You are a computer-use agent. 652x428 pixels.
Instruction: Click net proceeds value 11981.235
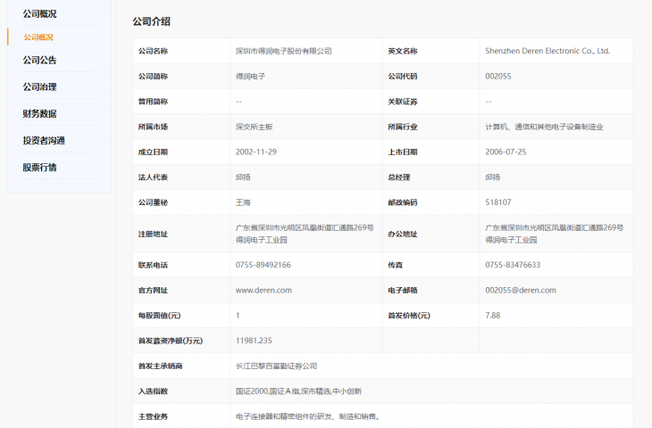[254, 341]
